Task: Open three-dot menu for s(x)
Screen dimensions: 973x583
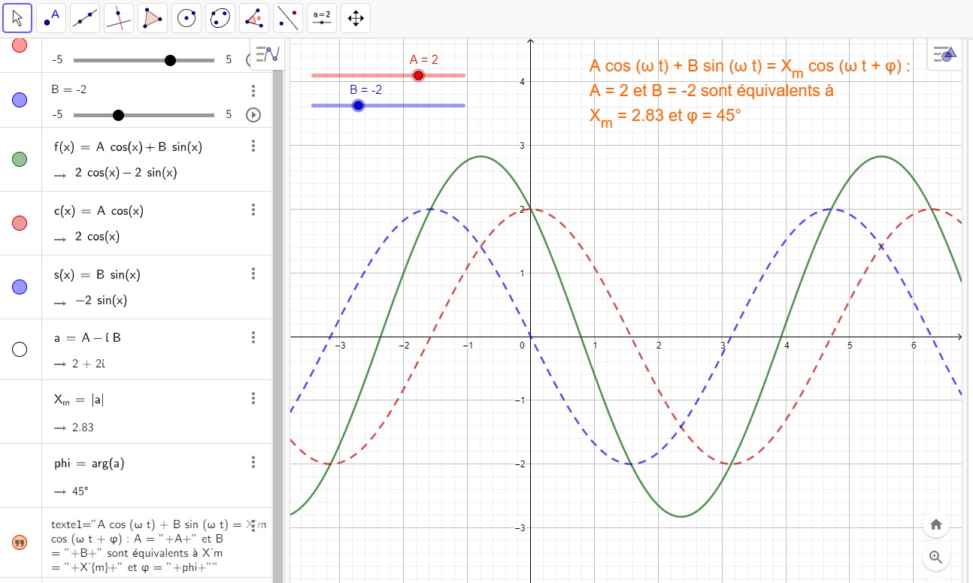Action: (253, 273)
